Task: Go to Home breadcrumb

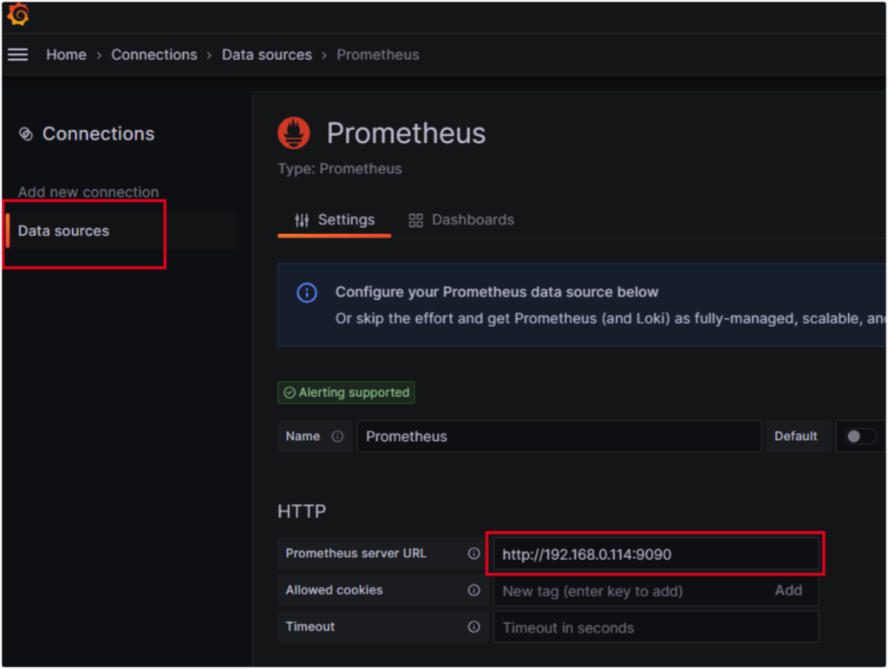Action: point(66,55)
